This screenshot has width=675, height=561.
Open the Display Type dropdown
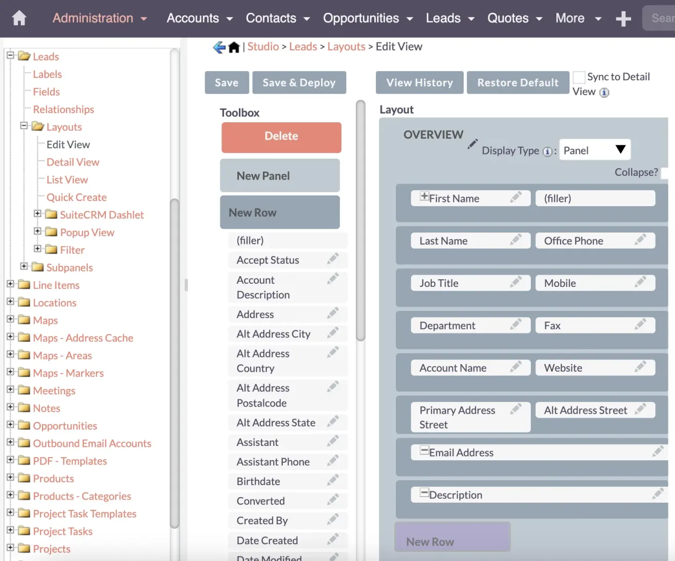coord(595,149)
